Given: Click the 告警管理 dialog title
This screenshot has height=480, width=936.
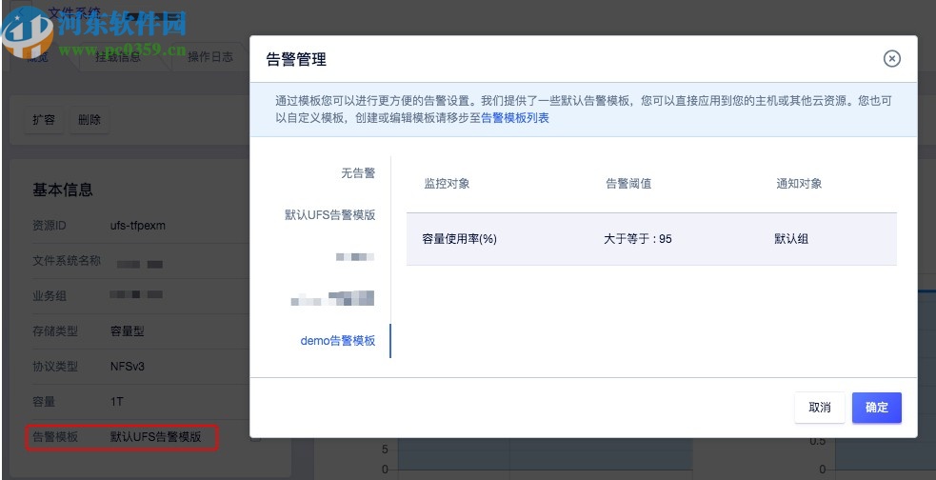Looking at the screenshot, I should [296, 59].
